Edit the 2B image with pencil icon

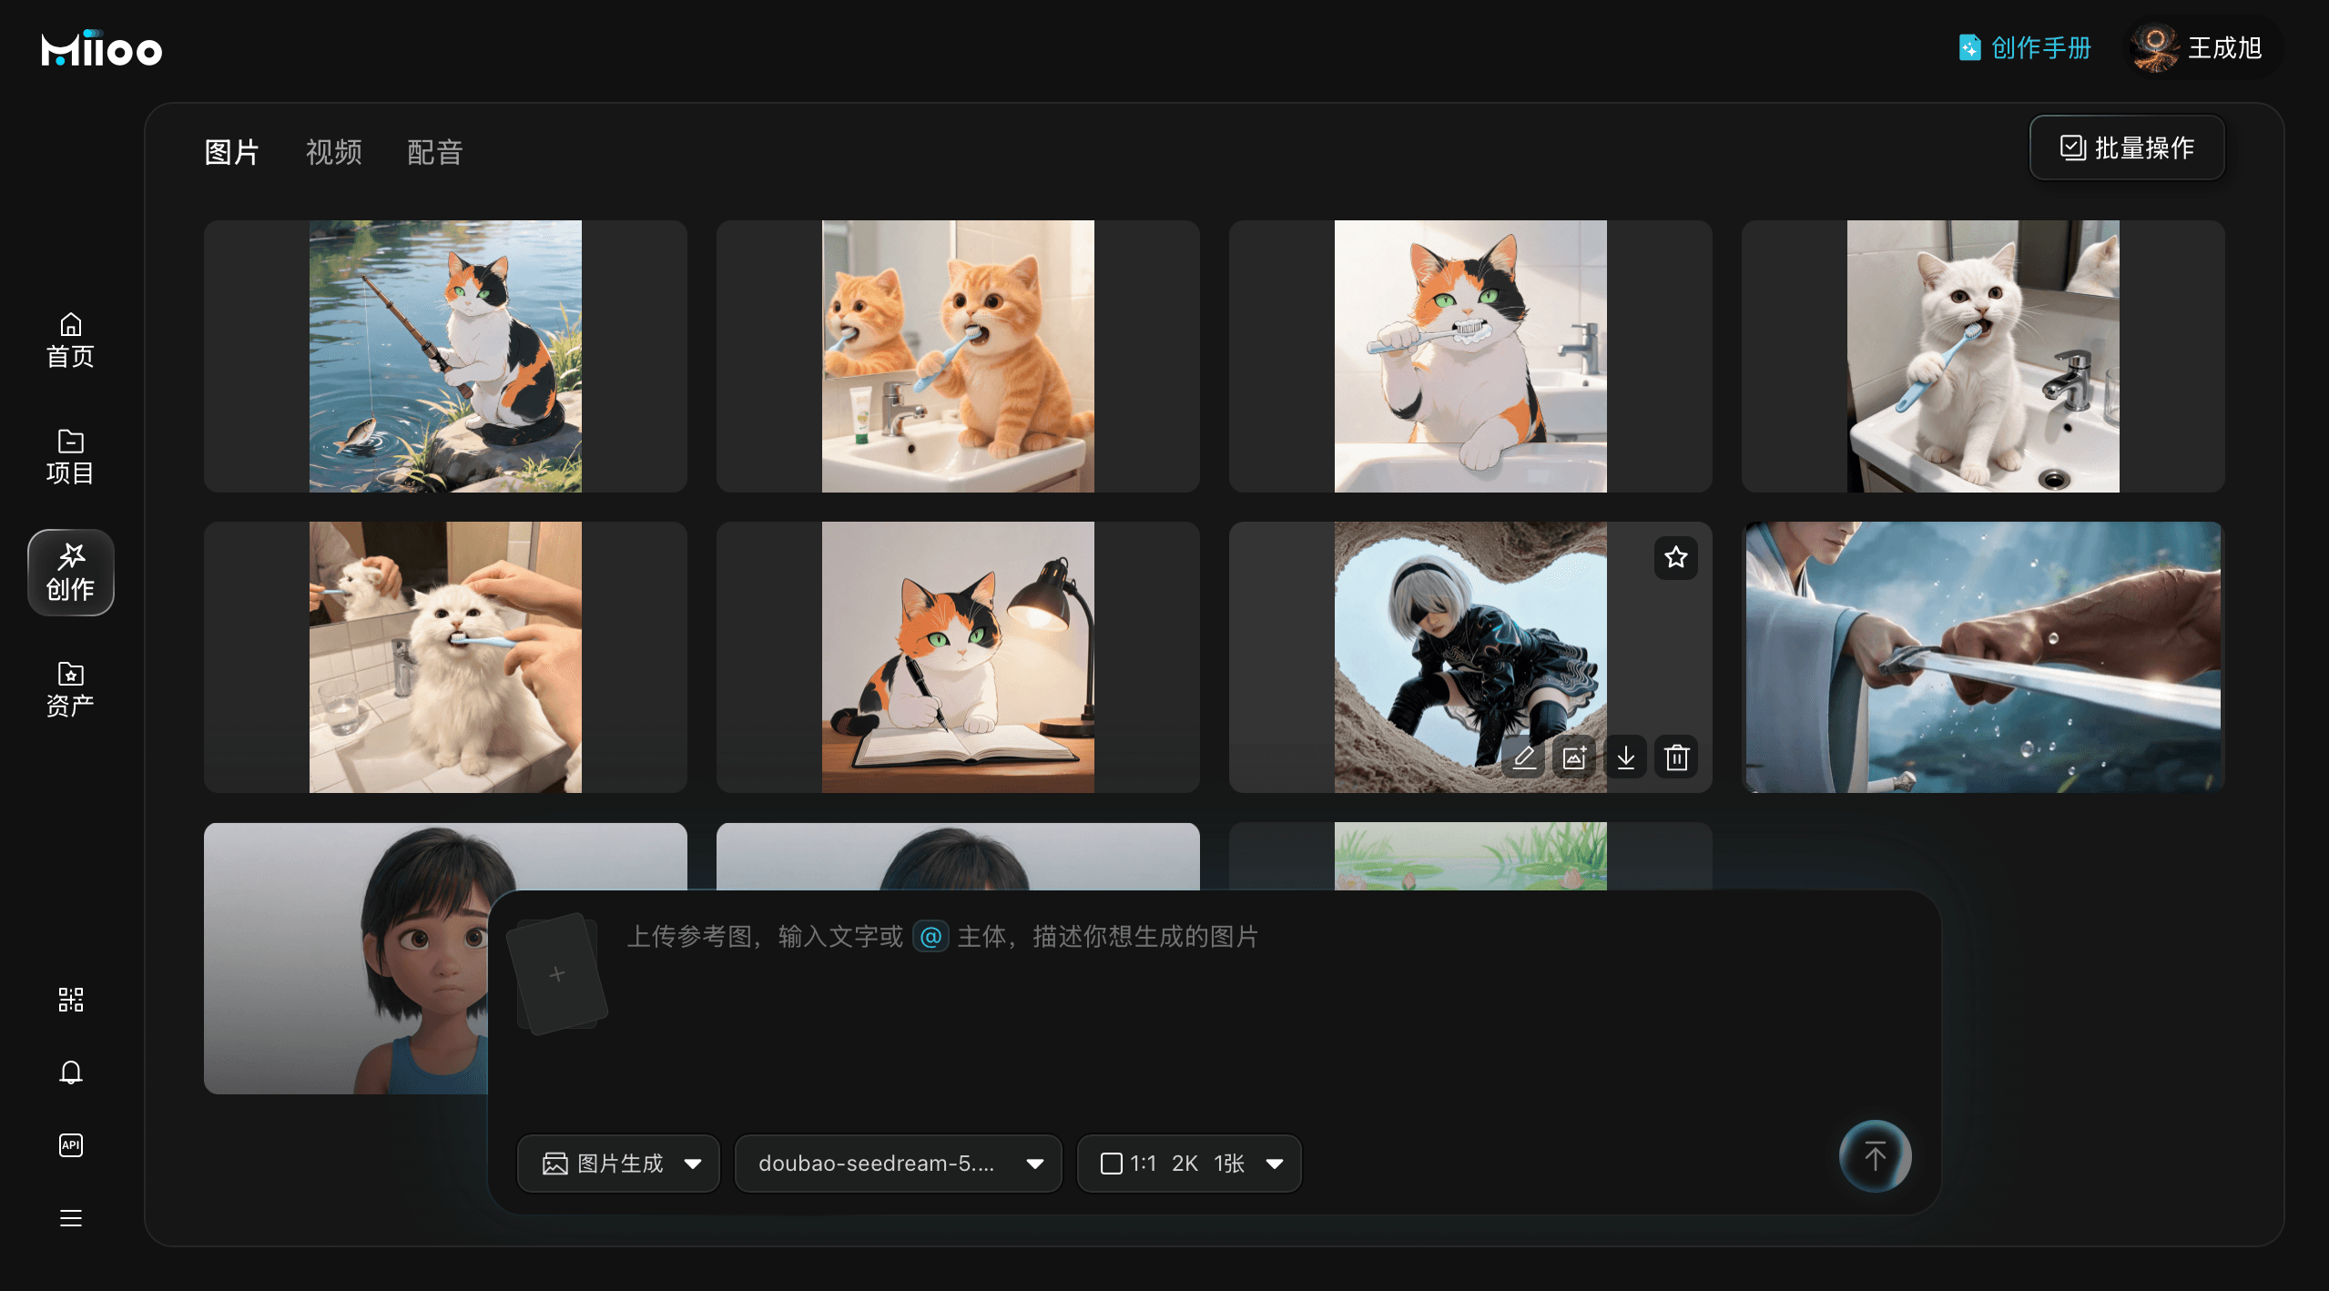(x=1524, y=757)
